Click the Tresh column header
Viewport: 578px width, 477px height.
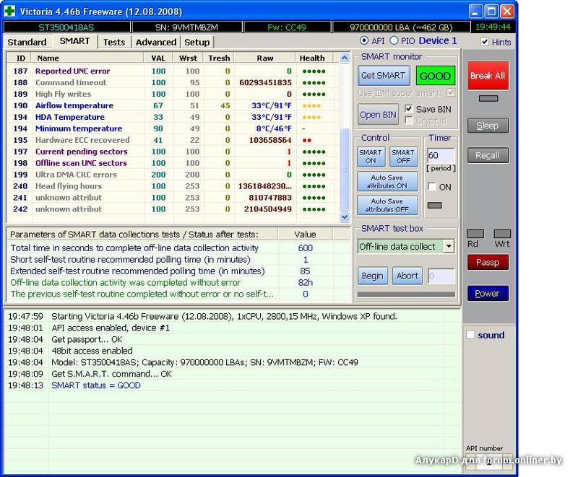click(219, 58)
